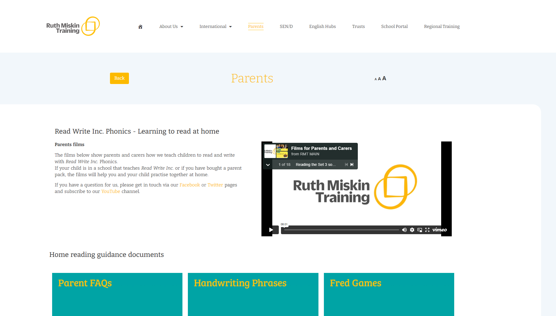Select the largest text size A

point(384,78)
